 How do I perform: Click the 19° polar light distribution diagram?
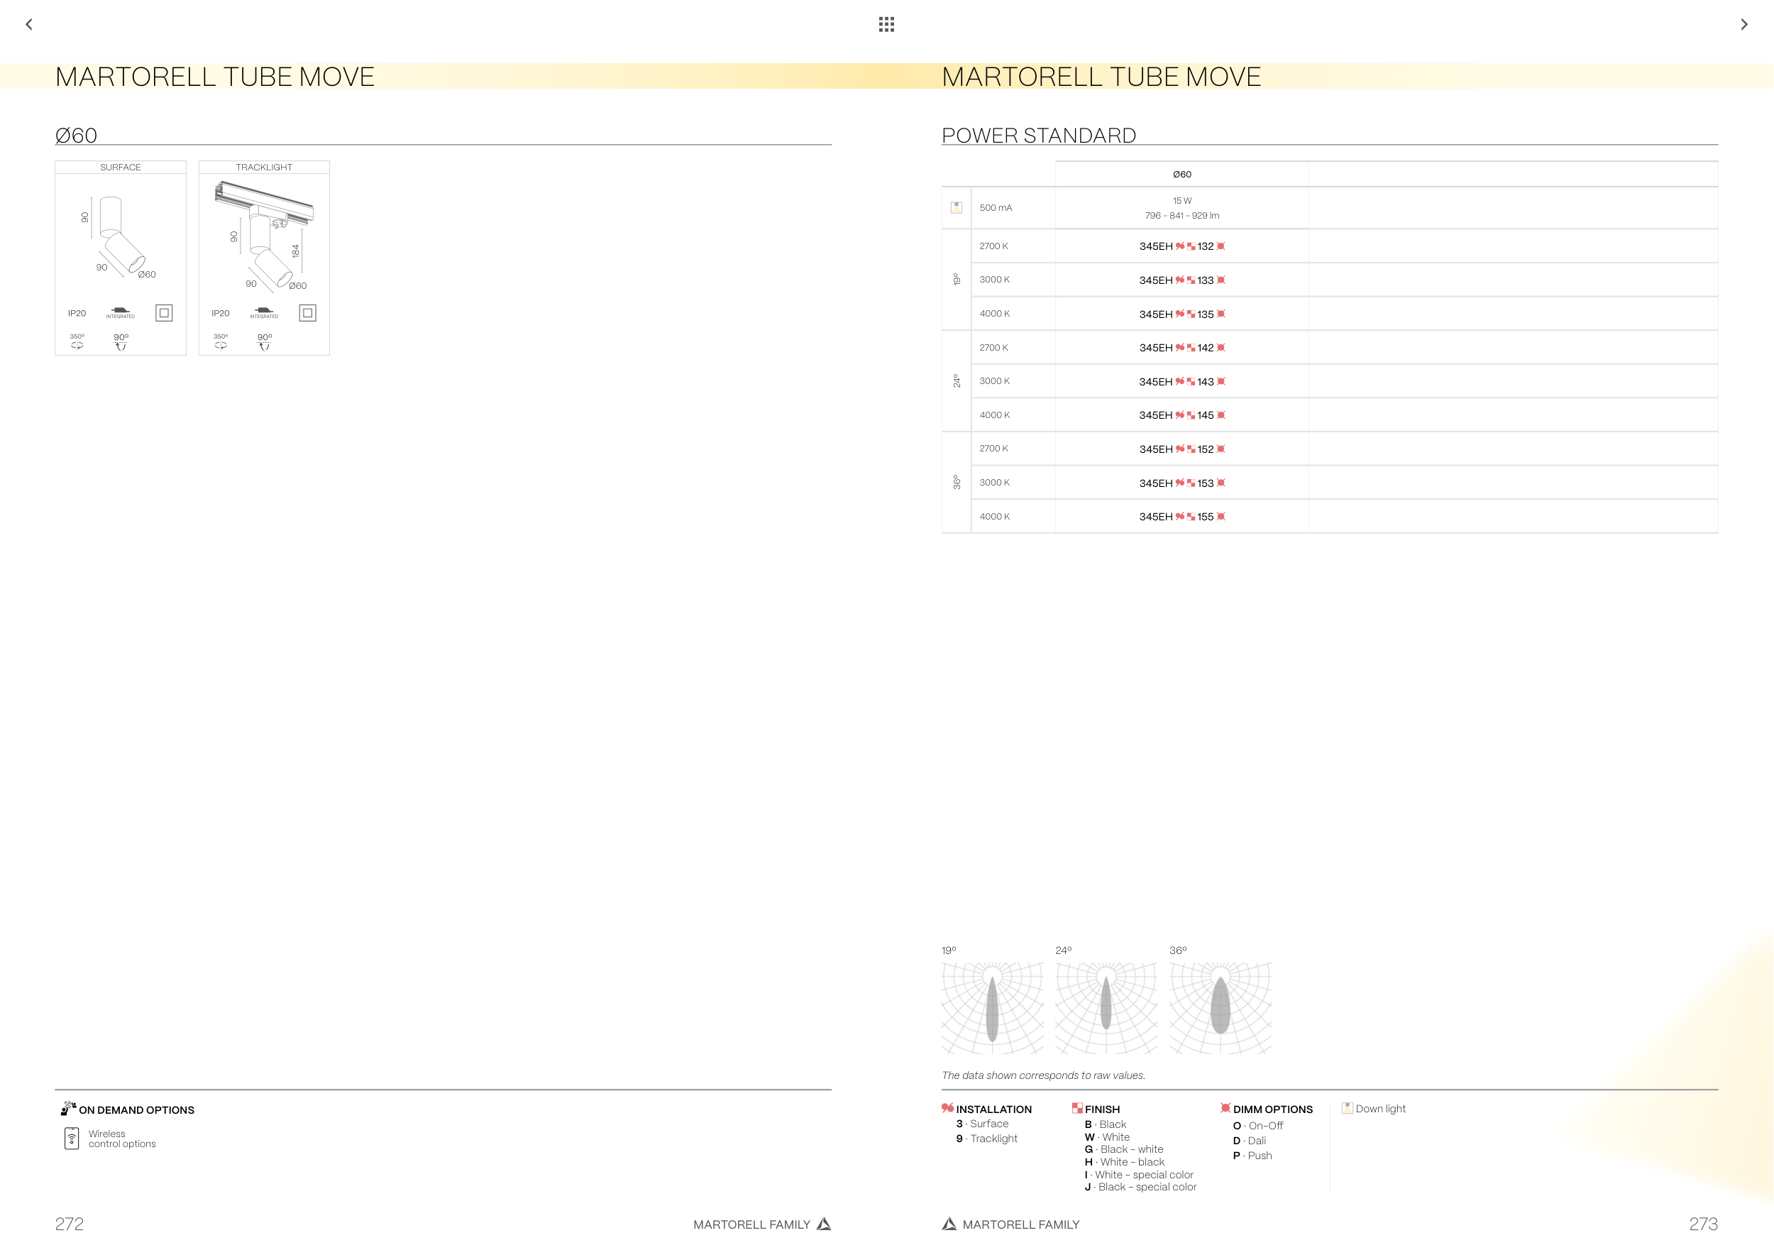pyautogui.click(x=992, y=1008)
